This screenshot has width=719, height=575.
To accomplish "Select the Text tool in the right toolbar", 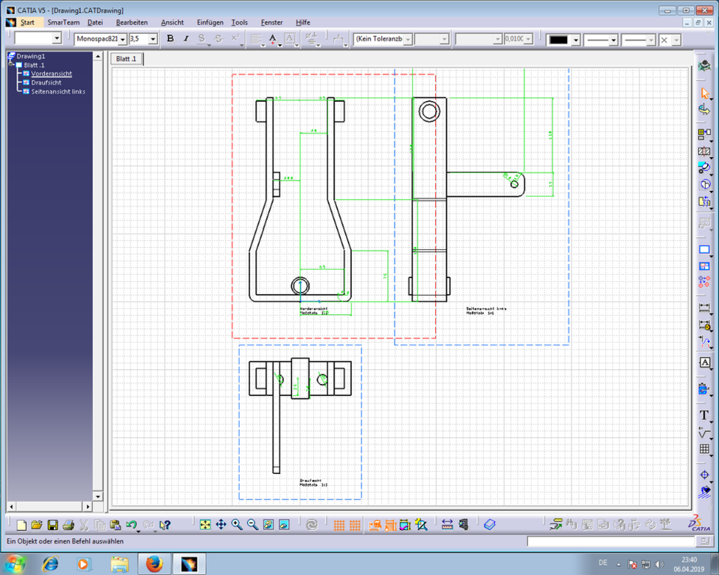I will (x=705, y=416).
